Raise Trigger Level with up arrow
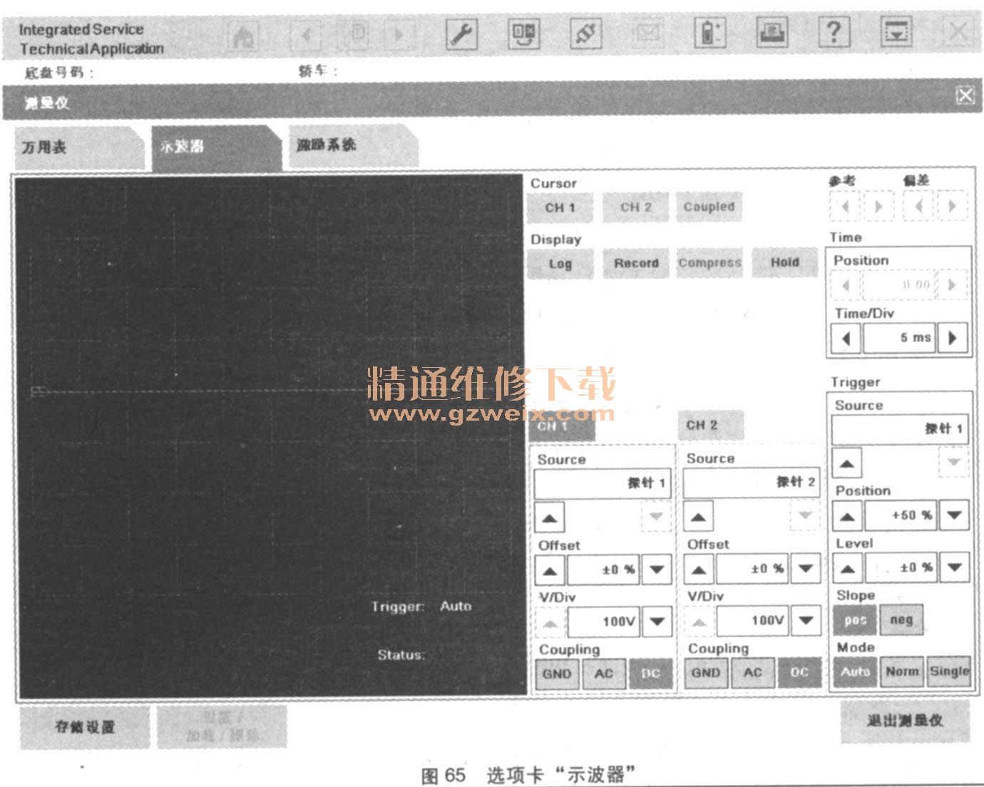Viewport: 984px width, 787px height. [847, 568]
